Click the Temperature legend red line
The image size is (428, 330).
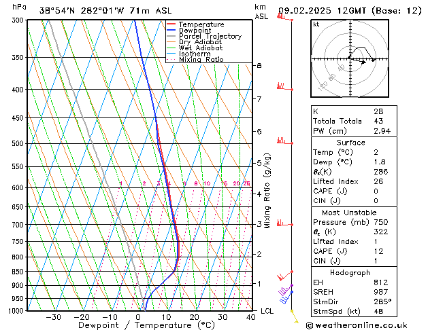(171, 24)
